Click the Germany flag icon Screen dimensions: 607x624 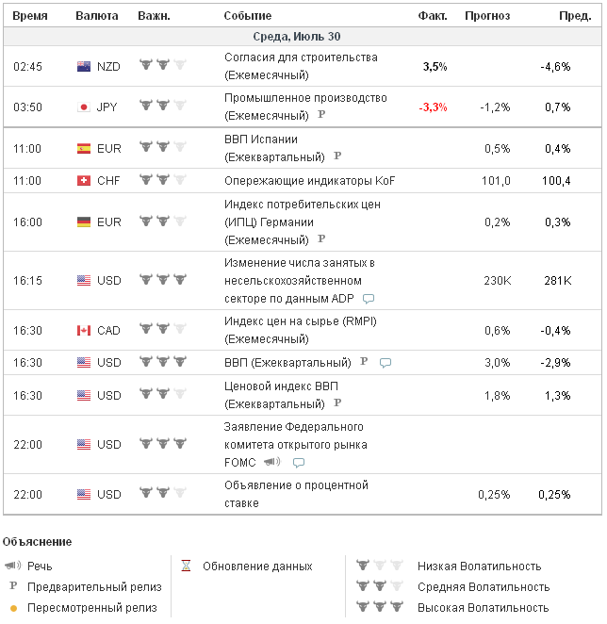(x=84, y=222)
